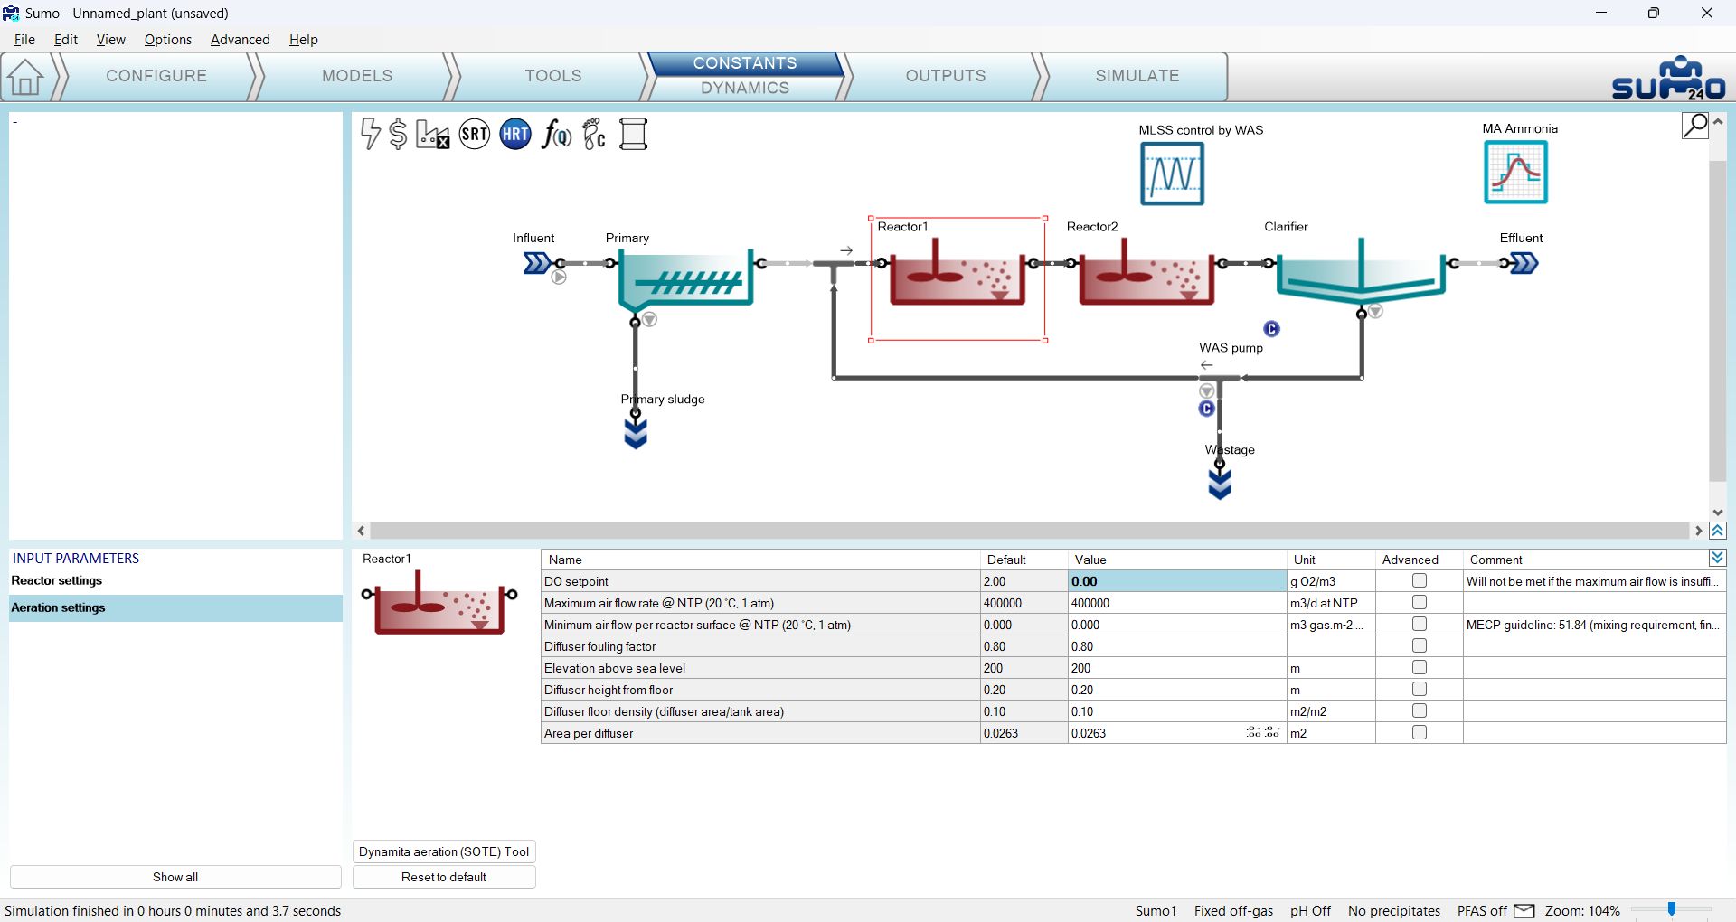Switch to the OUTPUTS step
The image size is (1736, 922).
(946, 76)
